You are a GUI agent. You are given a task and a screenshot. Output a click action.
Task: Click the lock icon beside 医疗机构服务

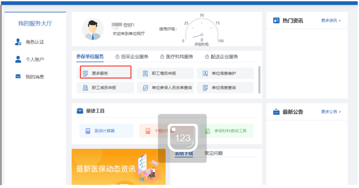point(162,57)
